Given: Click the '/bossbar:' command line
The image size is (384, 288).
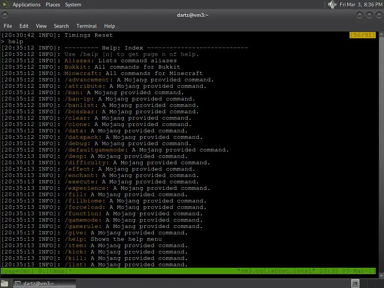Looking at the screenshot, I should 100,112.
